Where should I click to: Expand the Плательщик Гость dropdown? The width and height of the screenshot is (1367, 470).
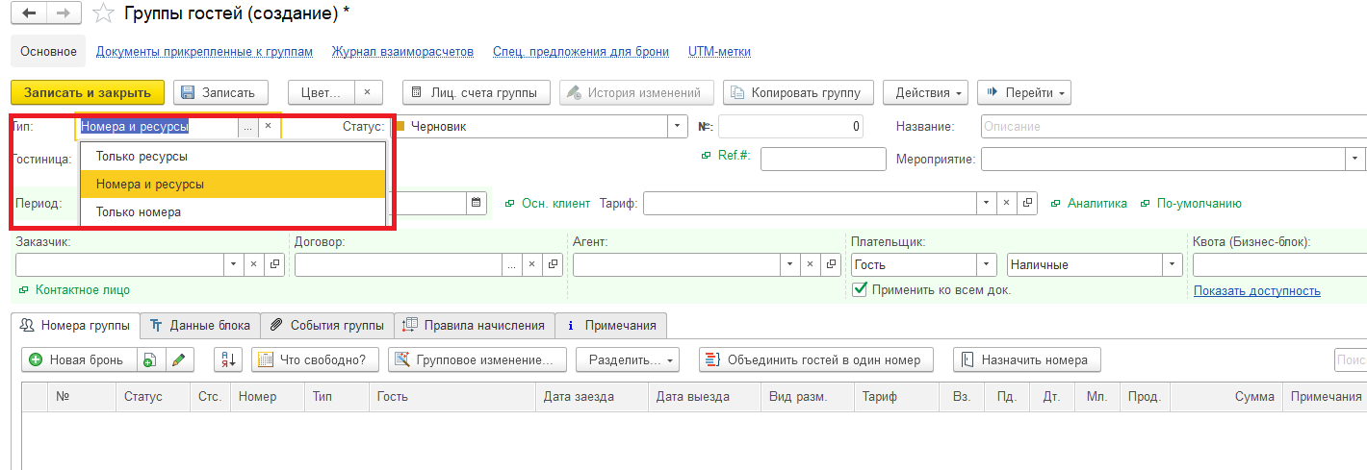(x=988, y=264)
